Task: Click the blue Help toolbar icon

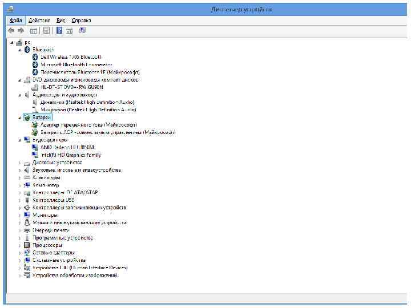Action: pyautogui.click(x=59, y=30)
